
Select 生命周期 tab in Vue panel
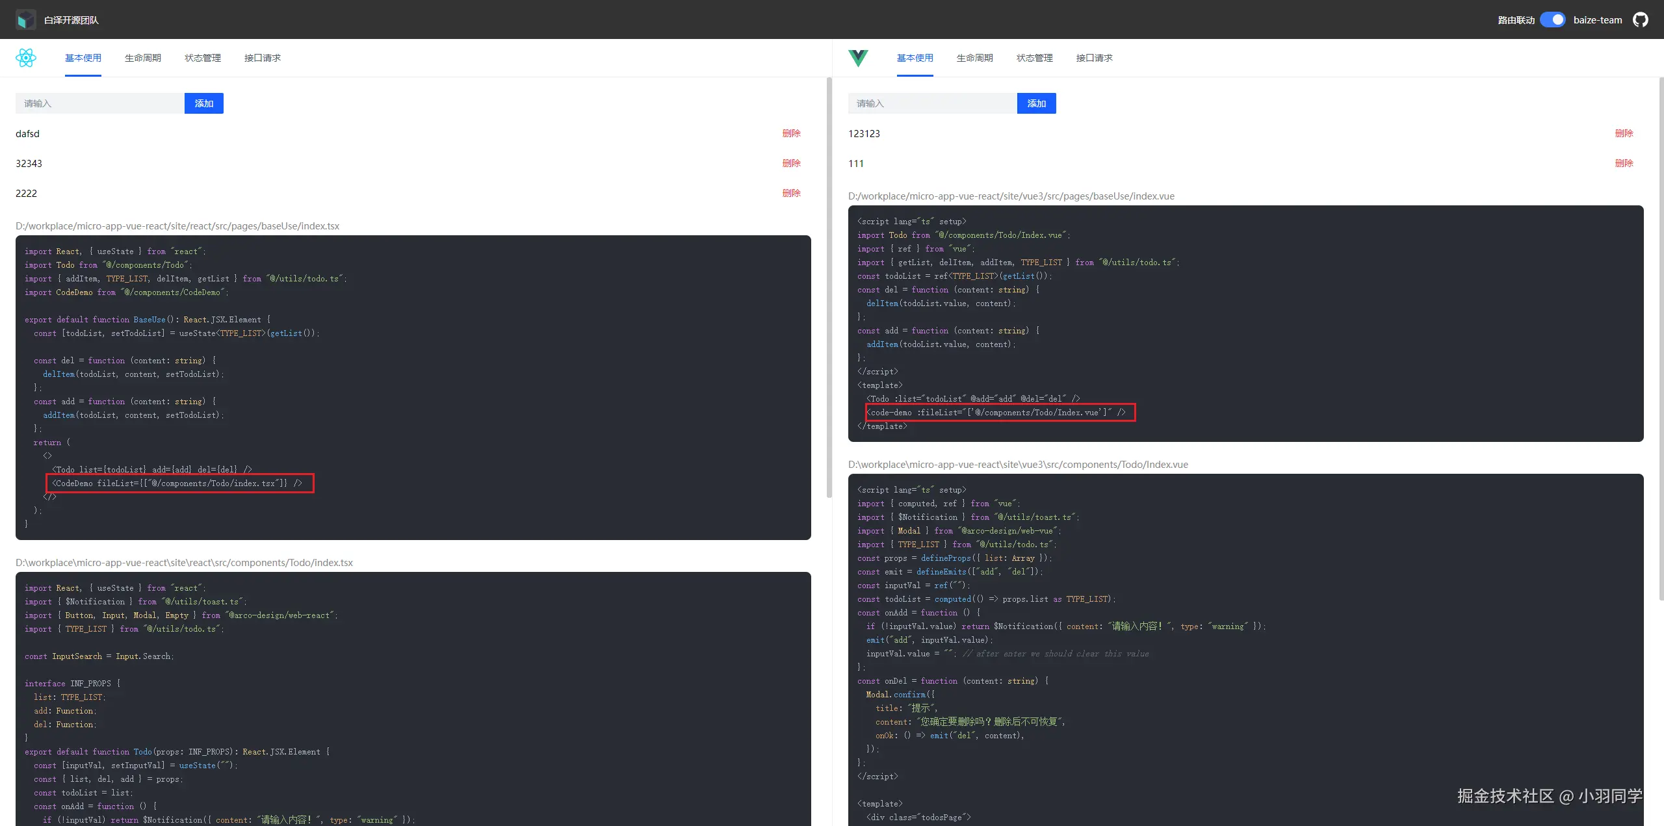click(974, 58)
